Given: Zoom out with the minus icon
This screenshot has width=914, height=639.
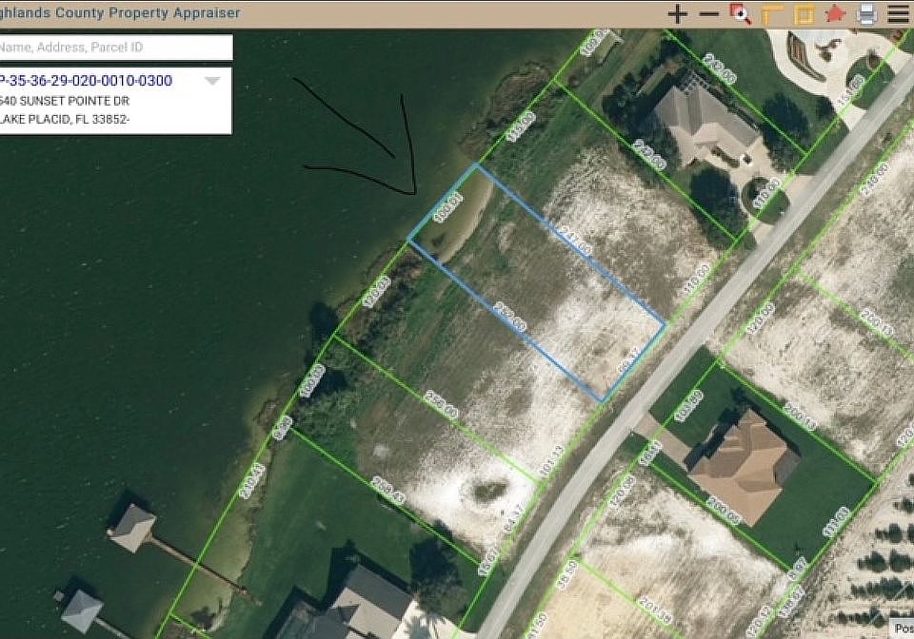Looking at the screenshot, I should 708,14.
